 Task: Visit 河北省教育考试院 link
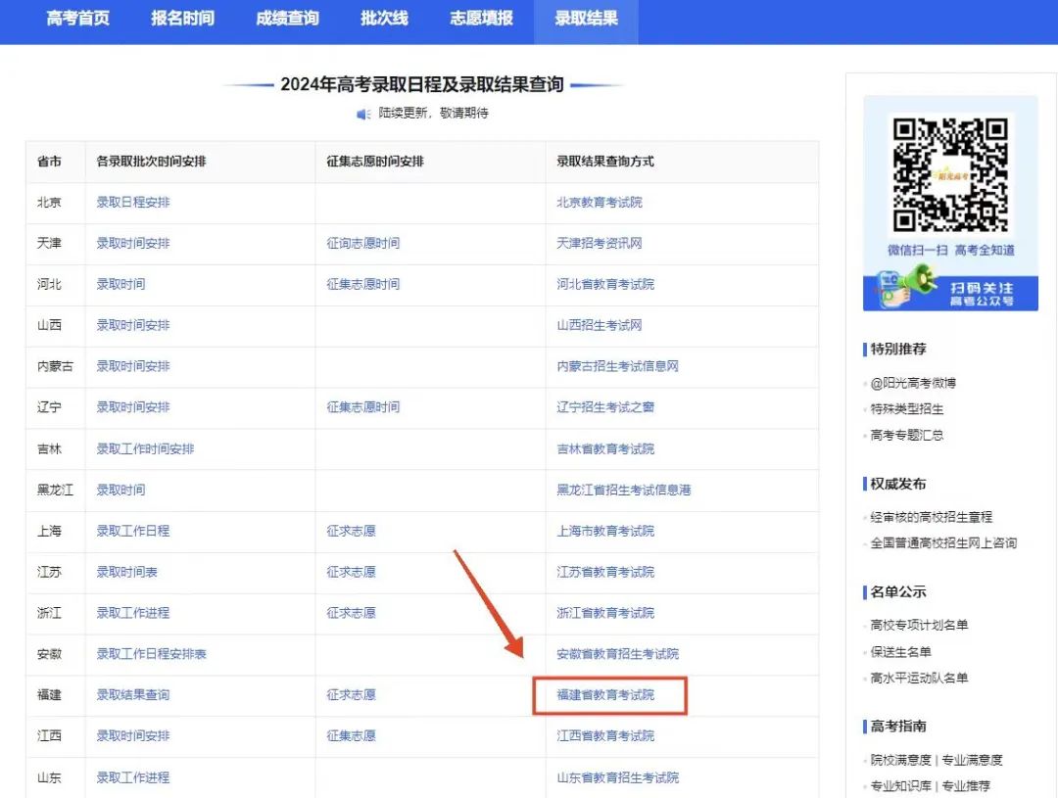[605, 285]
